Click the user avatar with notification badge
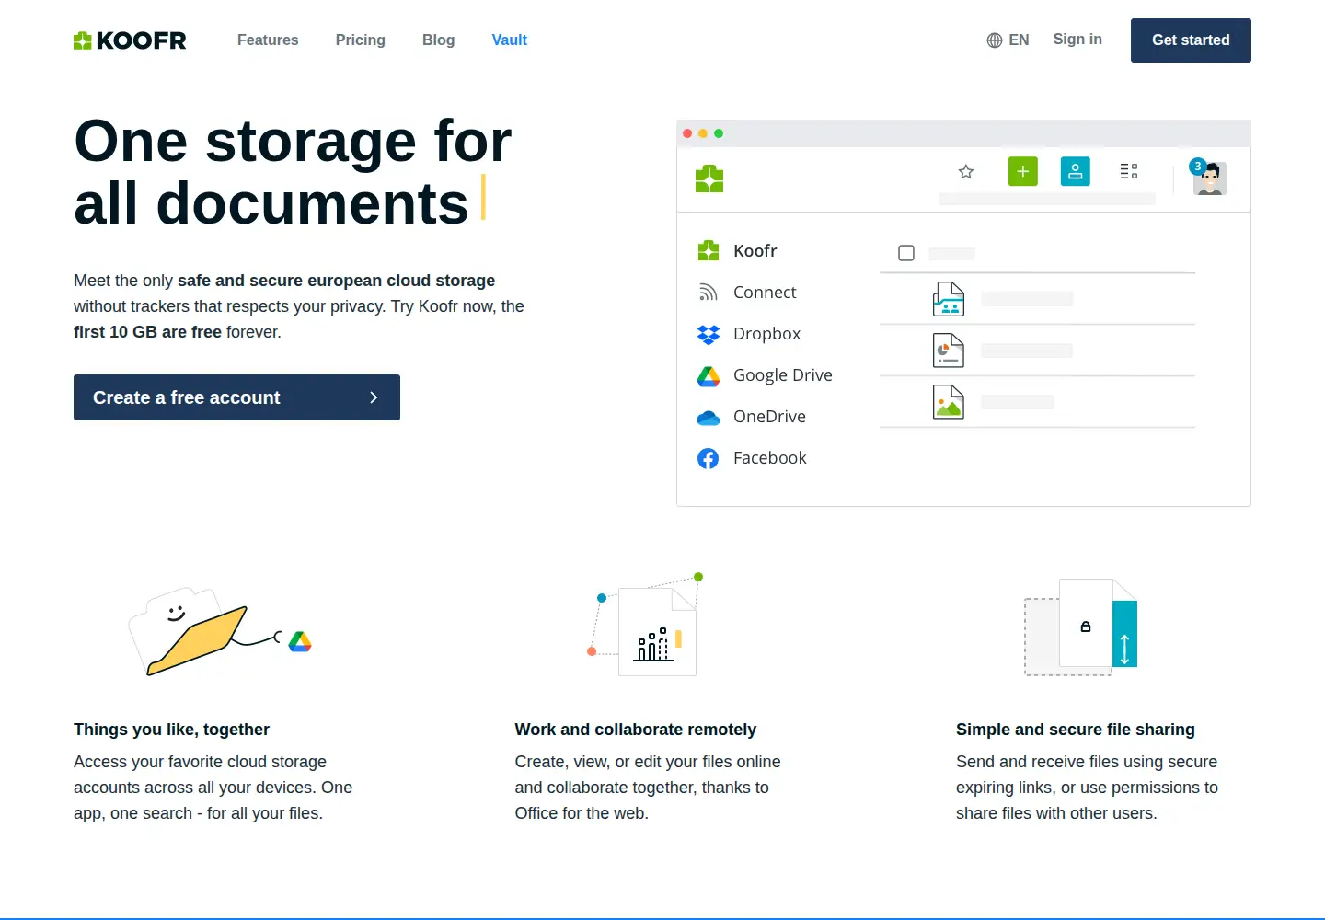 point(1208,177)
